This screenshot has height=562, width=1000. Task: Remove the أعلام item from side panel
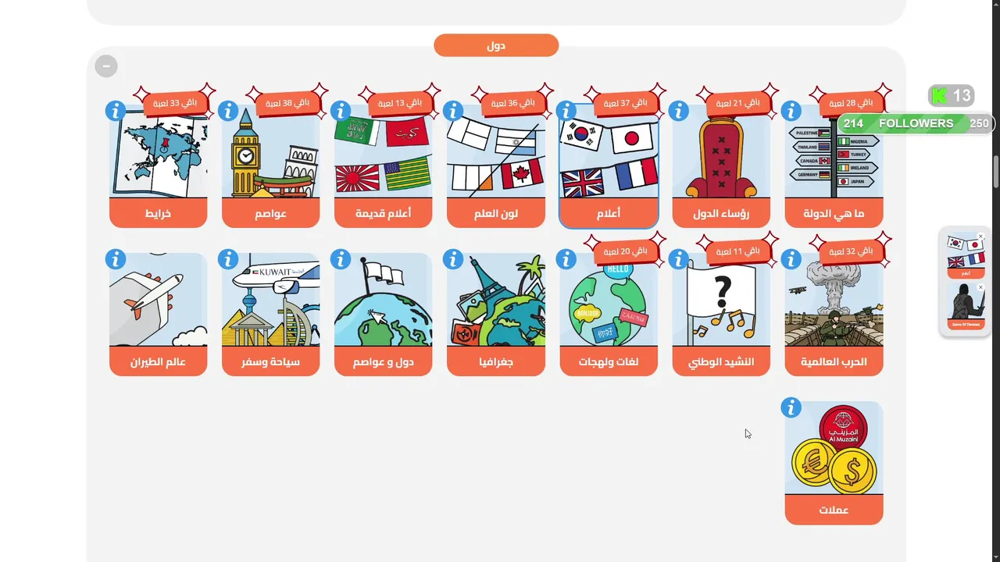pyautogui.click(x=981, y=237)
